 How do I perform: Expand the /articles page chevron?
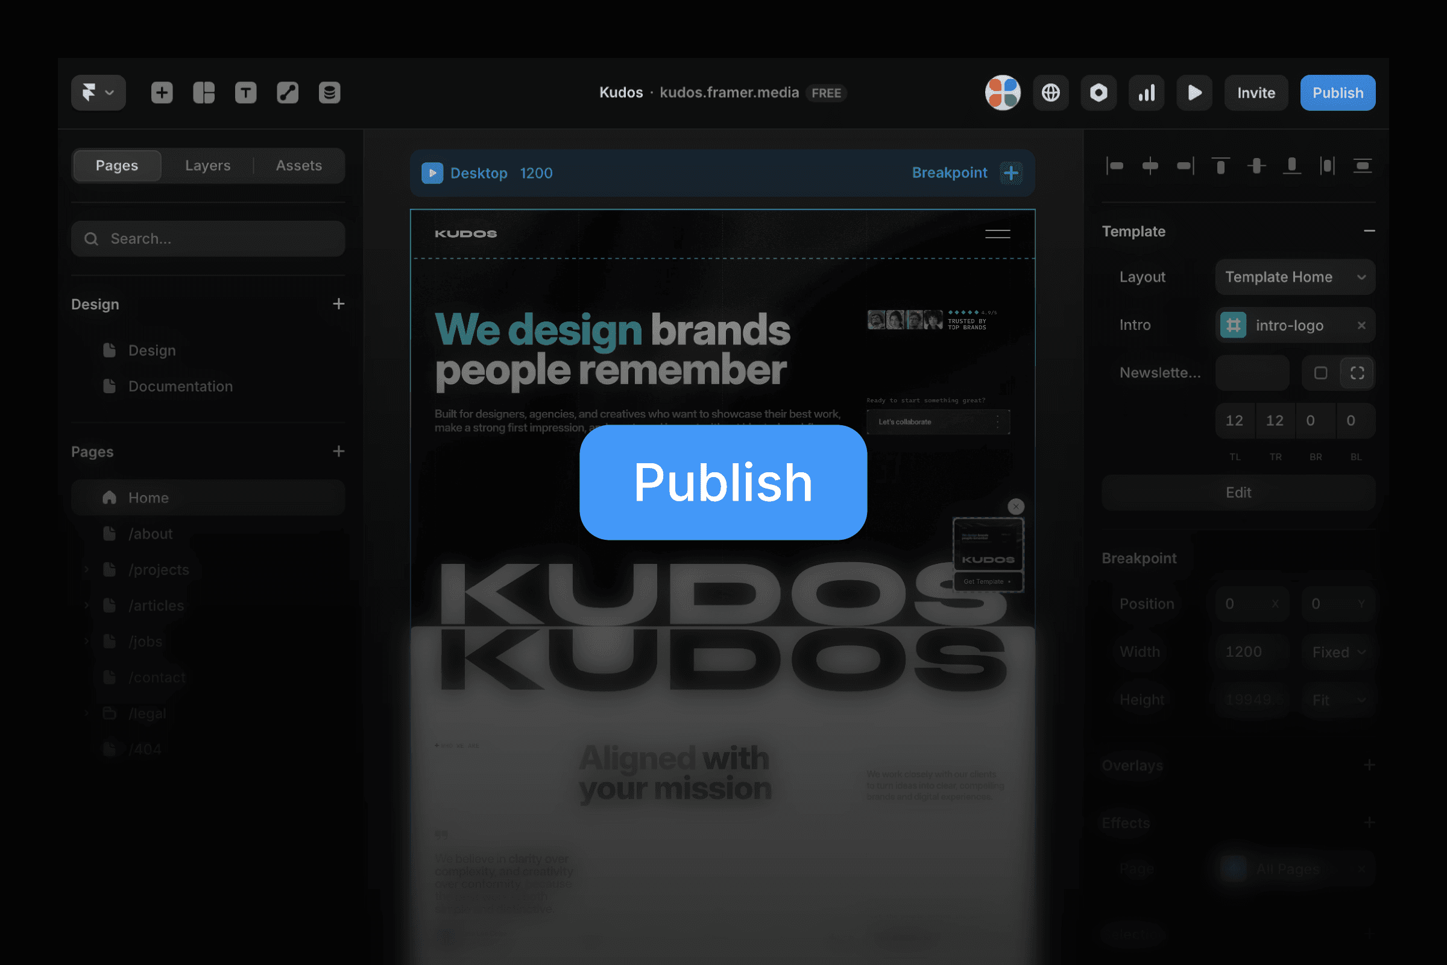pos(86,606)
